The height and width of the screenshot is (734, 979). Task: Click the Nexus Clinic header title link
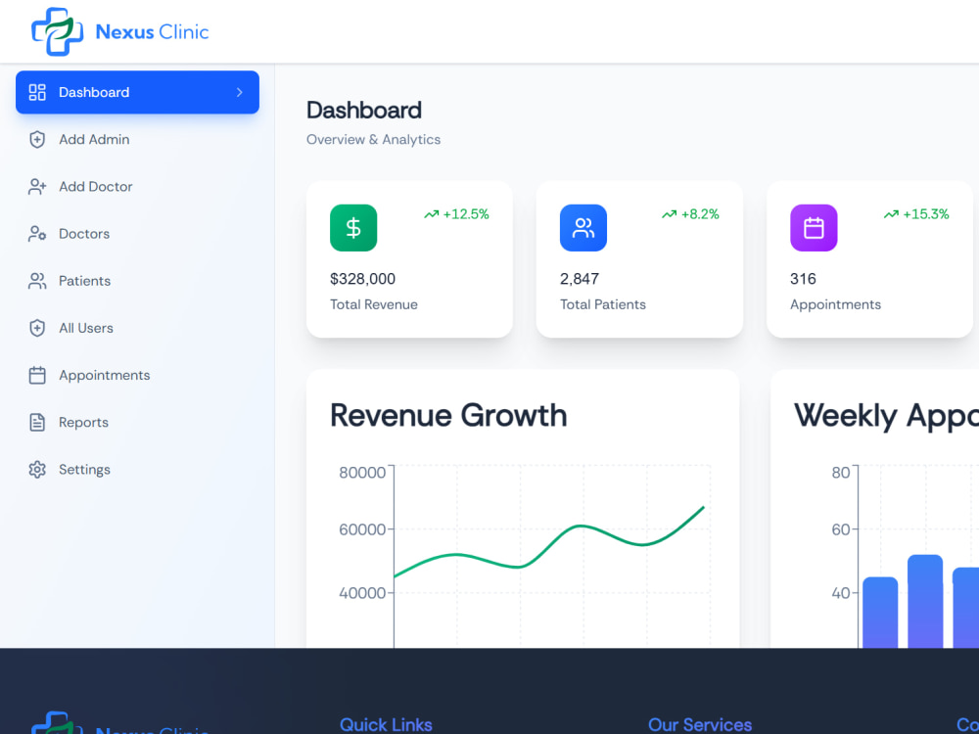(152, 32)
